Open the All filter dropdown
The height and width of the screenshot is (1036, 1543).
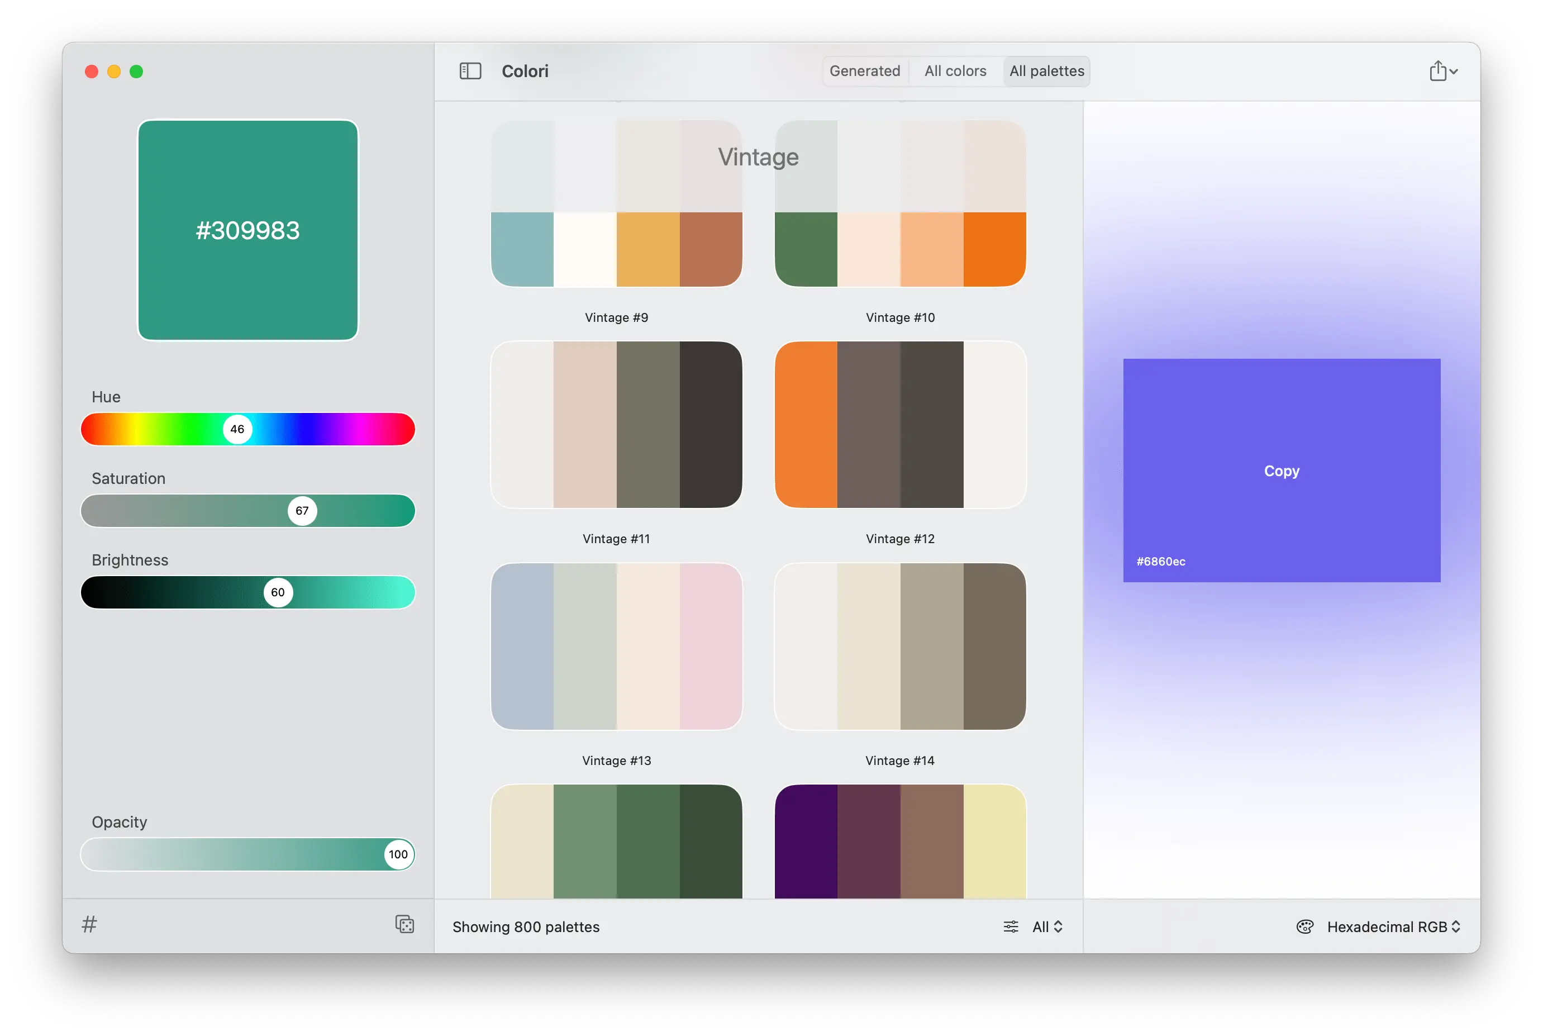(x=1047, y=926)
